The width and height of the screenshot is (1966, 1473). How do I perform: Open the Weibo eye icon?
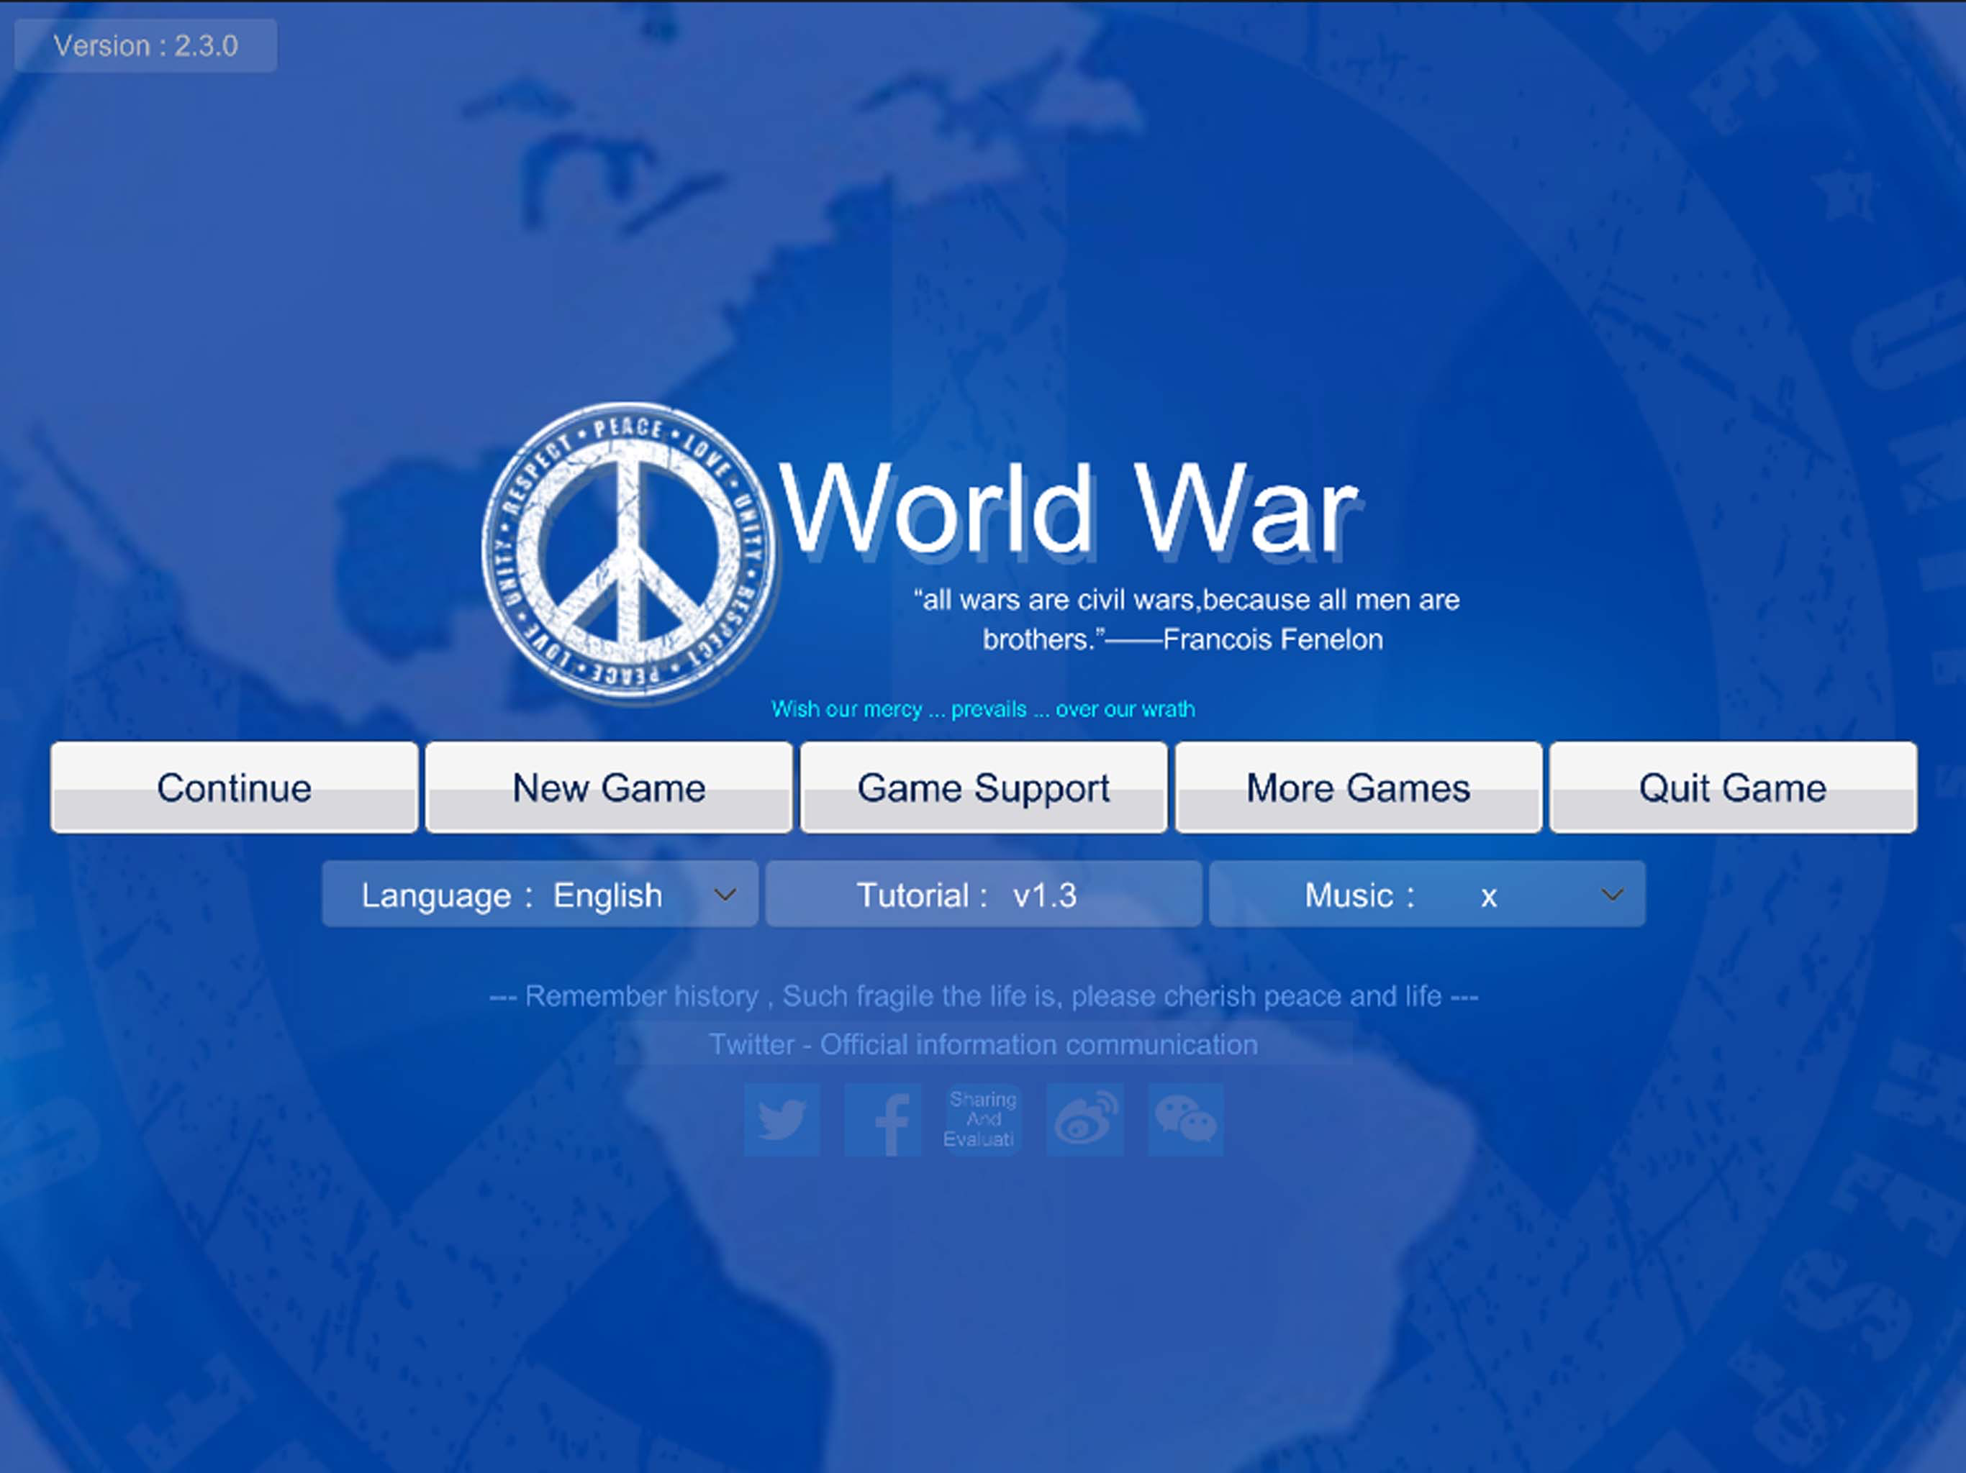coord(1084,1119)
